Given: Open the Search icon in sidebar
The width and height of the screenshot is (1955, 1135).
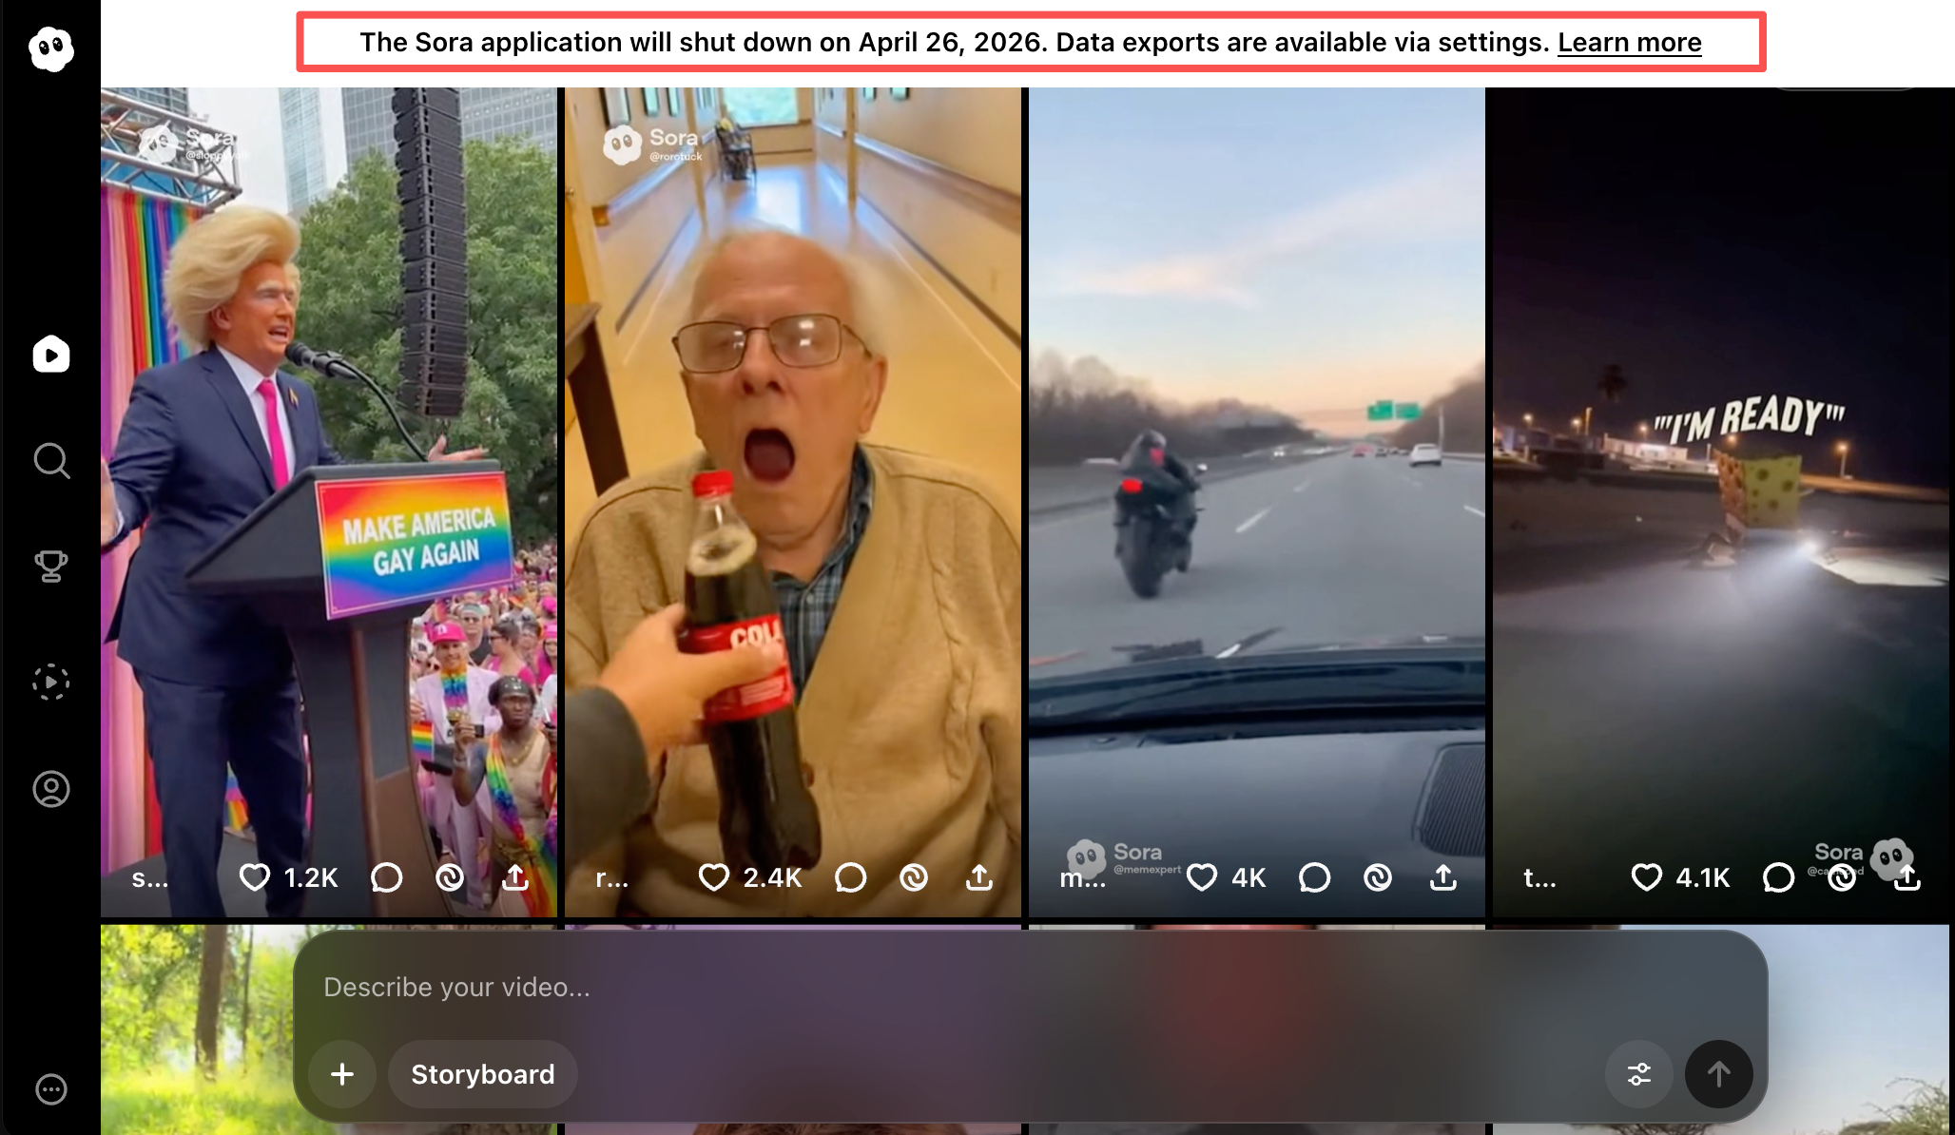Looking at the screenshot, I should [50, 461].
